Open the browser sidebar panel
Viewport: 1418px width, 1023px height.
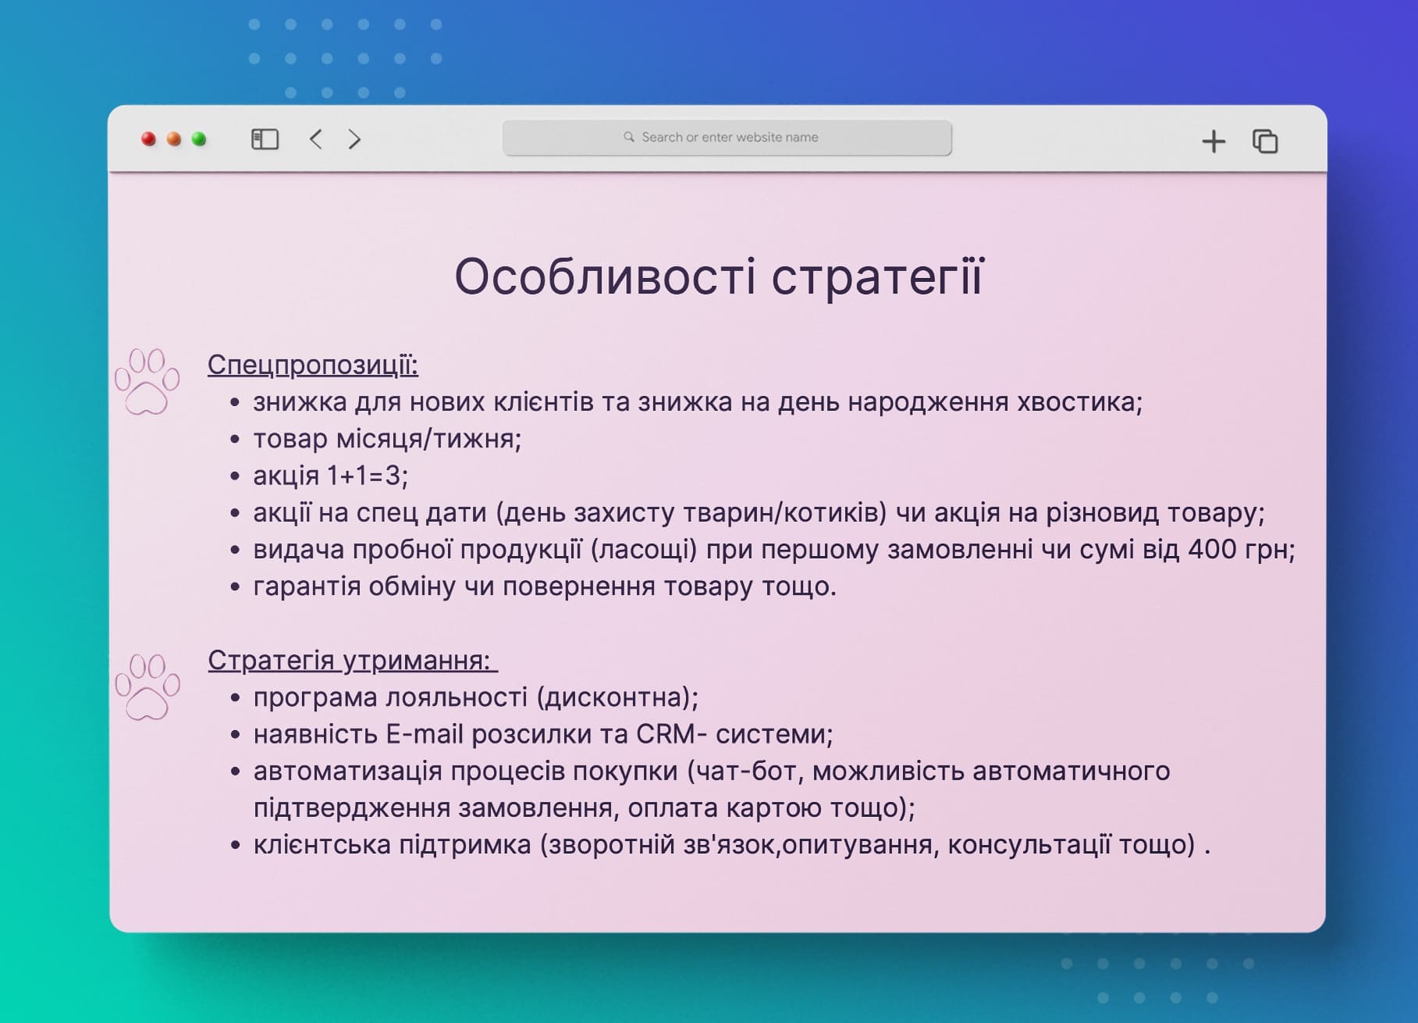pos(265,137)
